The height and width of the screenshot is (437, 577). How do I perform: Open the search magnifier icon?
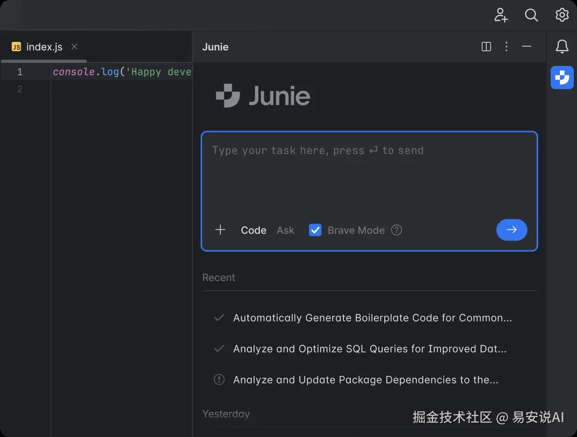click(531, 15)
